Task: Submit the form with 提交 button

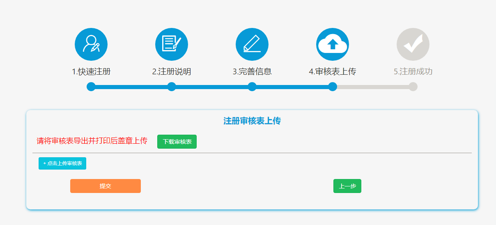Action: tap(106, 186)
